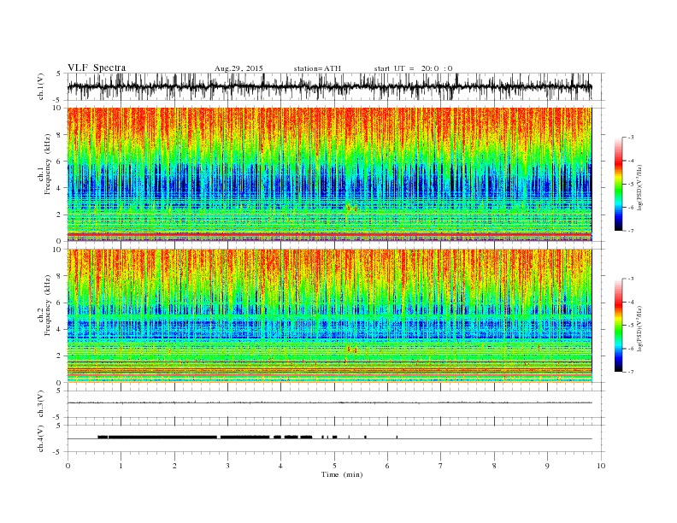Click the "-7" tick on ch.1 colorbar
The image size is (677, 523).
pos(631,231)
